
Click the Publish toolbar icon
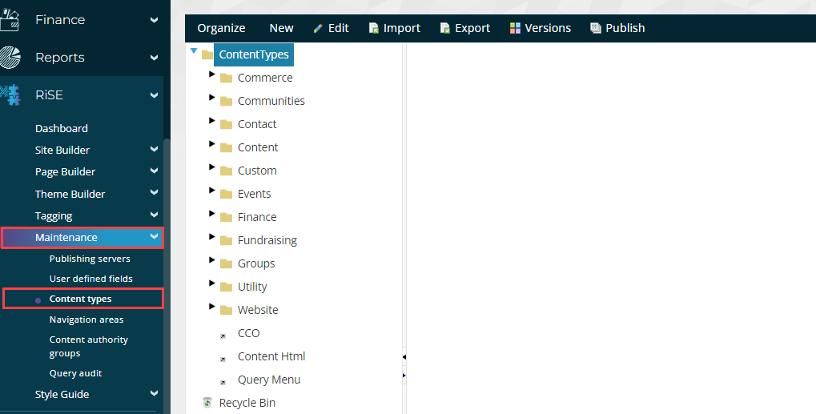click(595, 28)
